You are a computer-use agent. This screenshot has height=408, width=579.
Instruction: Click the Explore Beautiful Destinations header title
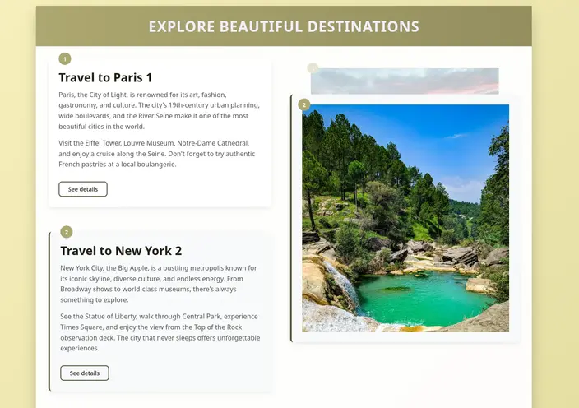284,26
